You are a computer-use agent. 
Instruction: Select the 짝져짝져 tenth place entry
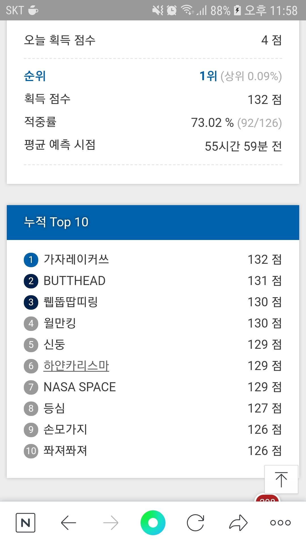(65, 450)
